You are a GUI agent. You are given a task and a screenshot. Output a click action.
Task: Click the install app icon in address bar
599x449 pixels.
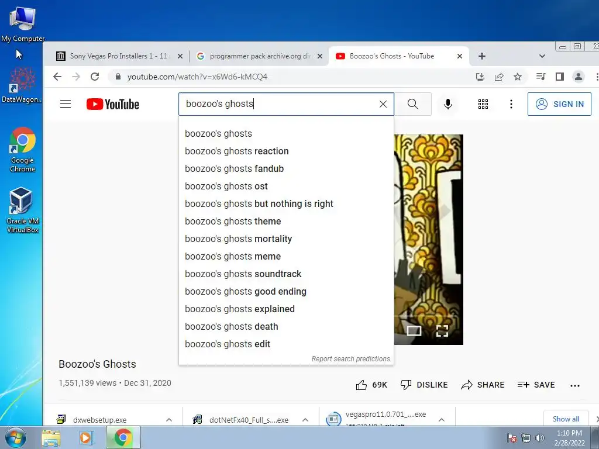click(480, 77)
